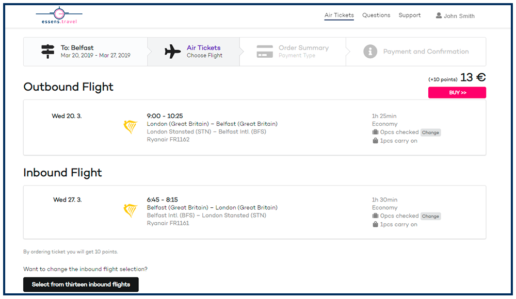This screenshot has height=299, width=516.
Task: Click the 1h 25min duration
Action: coord(384,116)
